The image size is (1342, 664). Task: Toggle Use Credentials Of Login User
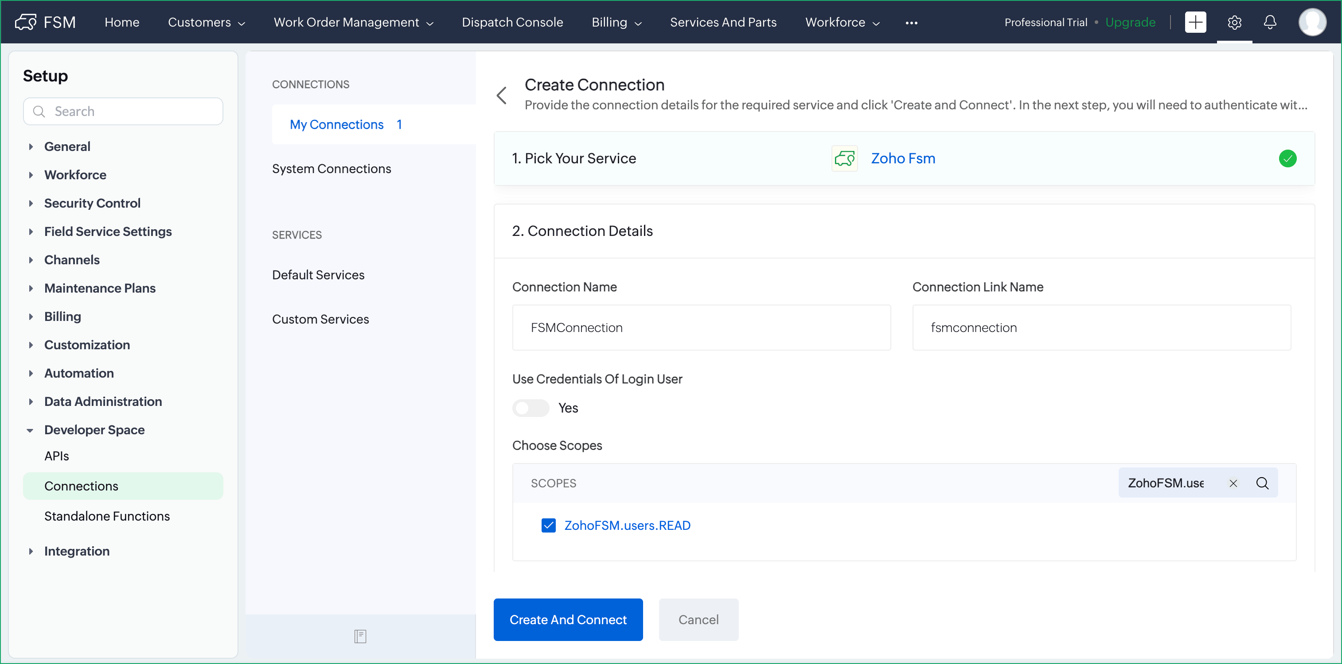click(x=531, y=408)
